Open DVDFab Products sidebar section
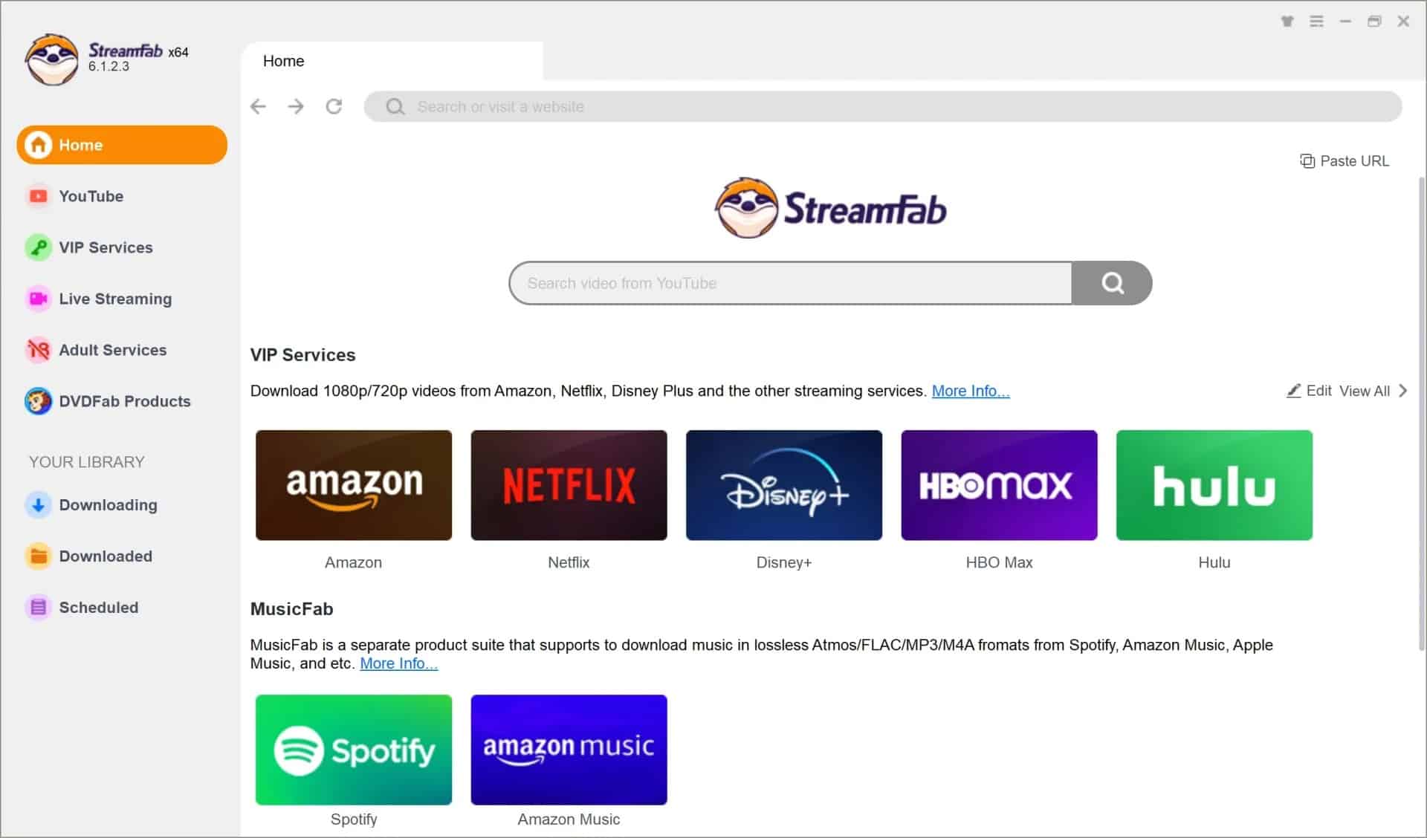Viewport: 1427px width, 838px height. coord(123,401)
